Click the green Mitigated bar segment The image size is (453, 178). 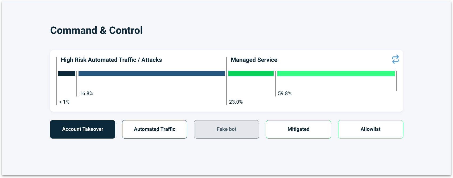point(250,73)
